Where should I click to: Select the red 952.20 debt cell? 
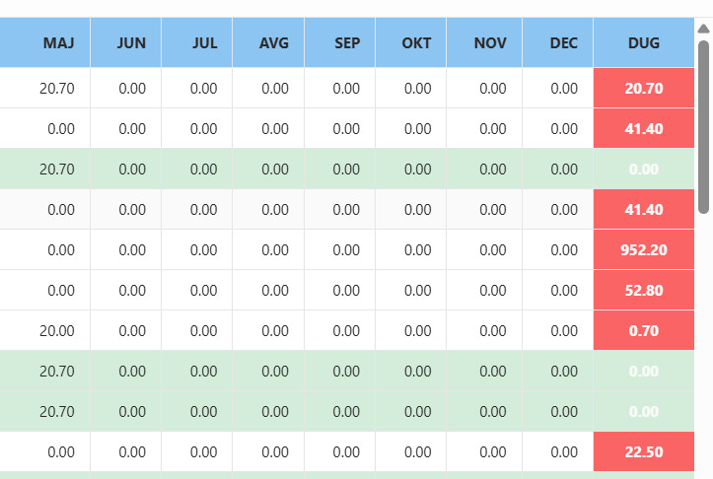tap(644, 249)
